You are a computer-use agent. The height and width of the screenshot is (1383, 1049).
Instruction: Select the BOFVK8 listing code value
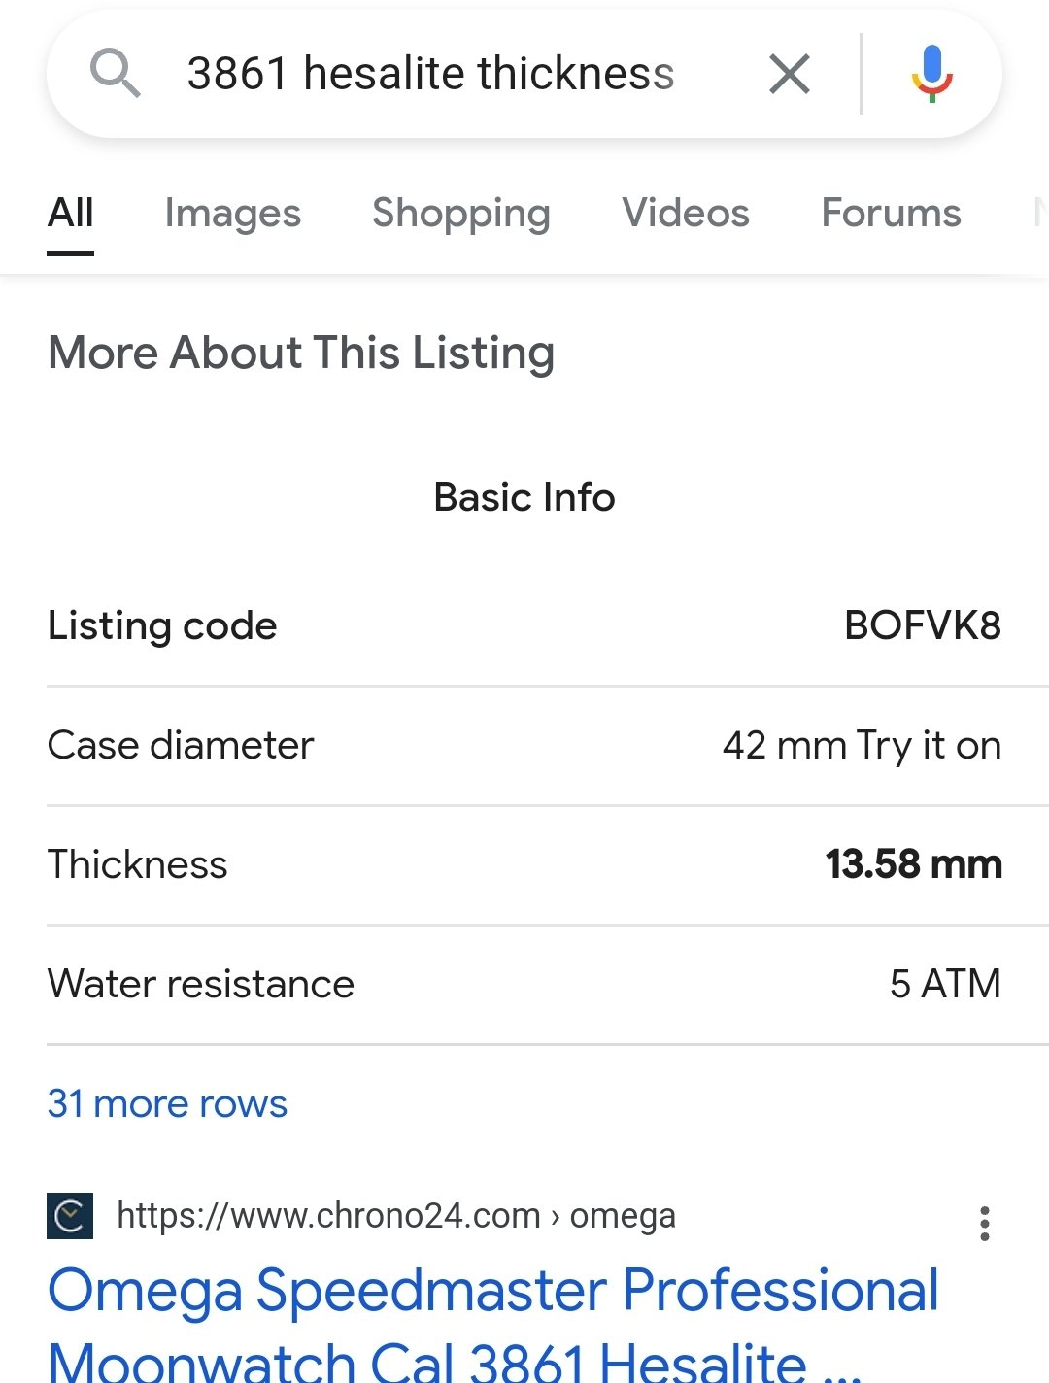tap(922, 626)
